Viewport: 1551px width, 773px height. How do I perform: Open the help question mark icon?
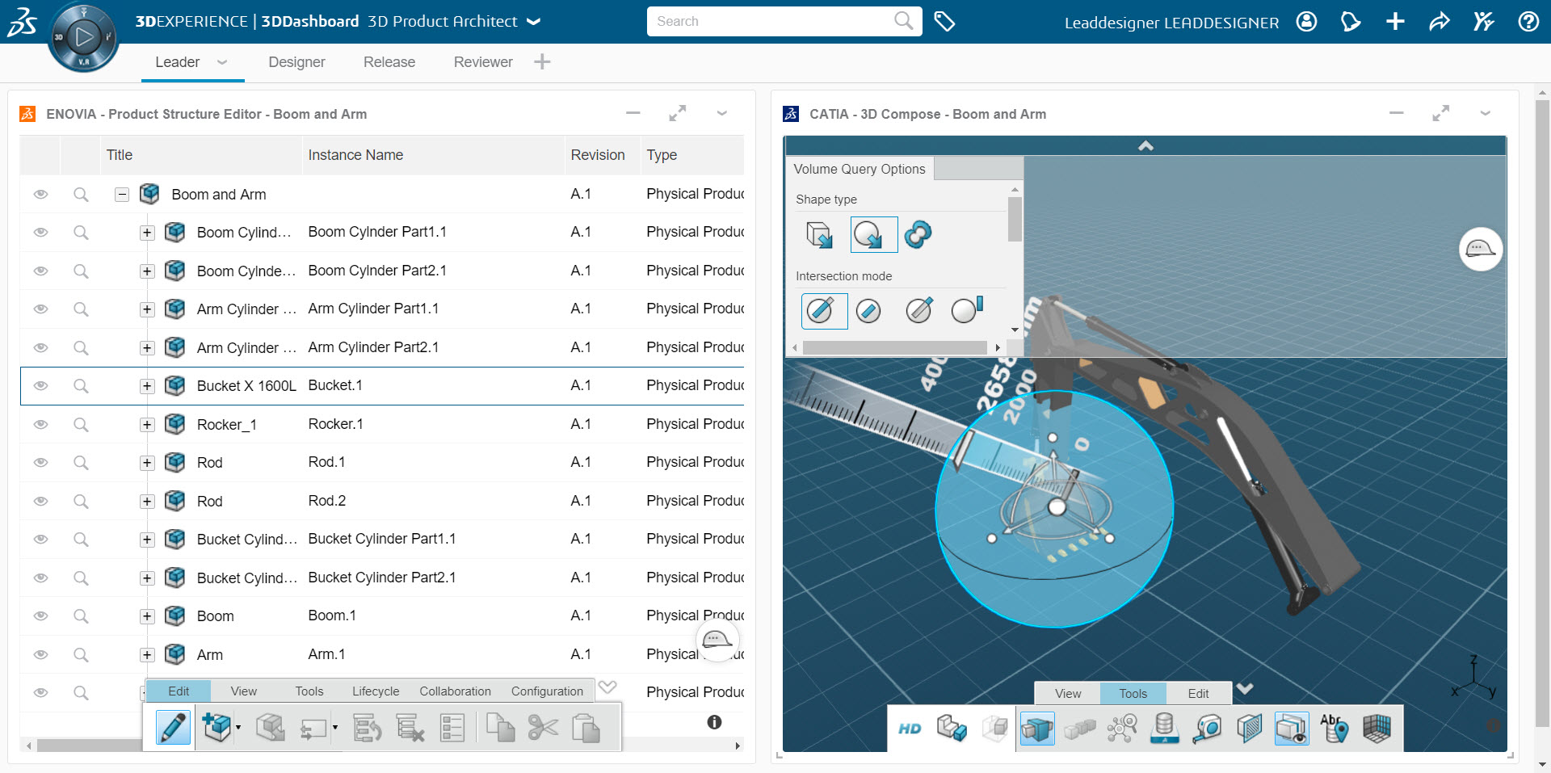tap(1528, 22)
